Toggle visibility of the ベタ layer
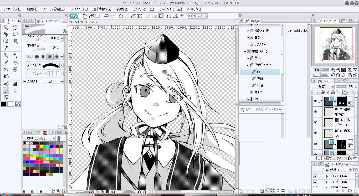The width and height of the screenshot is (359, 196). point(315,133)
